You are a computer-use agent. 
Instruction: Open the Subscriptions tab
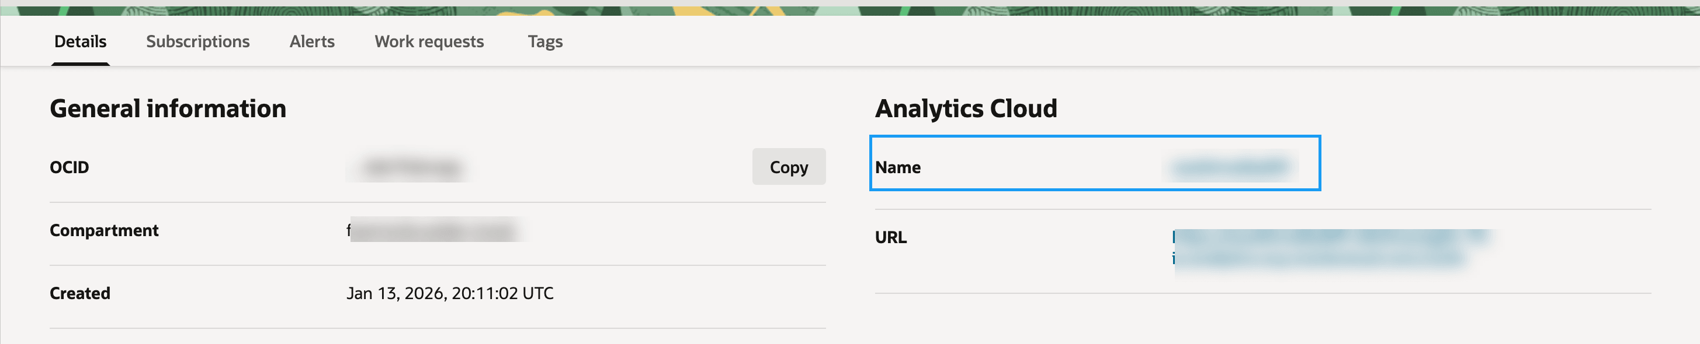click(x=197, y=41)
